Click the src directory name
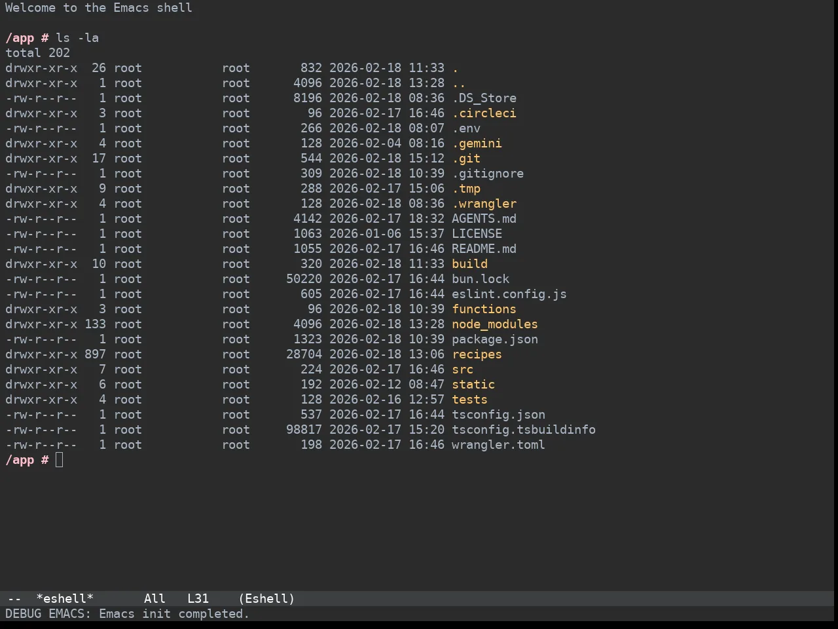 point(462,370)
